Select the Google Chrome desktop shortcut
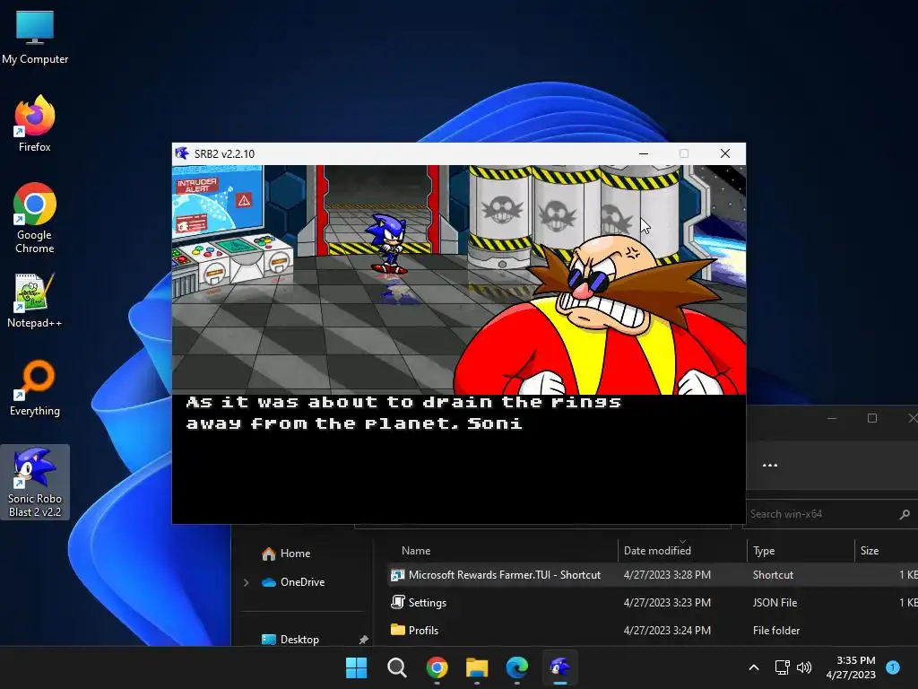Image resolution: width=918 pixels, height=689 pixels. pyautogui.click(x=35, y=217)
